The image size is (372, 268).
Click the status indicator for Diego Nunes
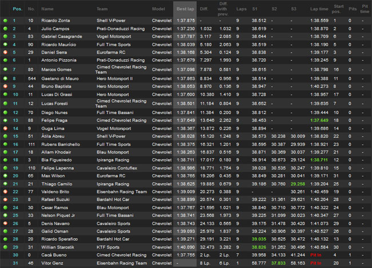pyautogui.click(x=5, y=112)
